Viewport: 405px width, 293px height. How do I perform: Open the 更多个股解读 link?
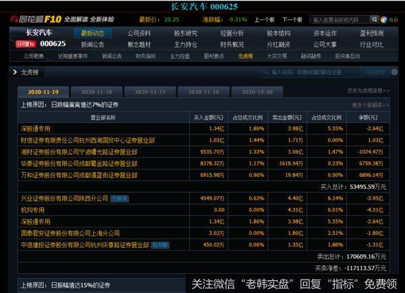(371, 105)
